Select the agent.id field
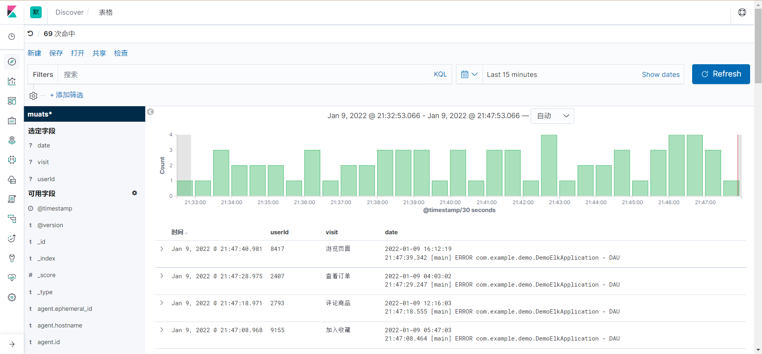Image resolution: width=762 pixels, height=354 pixels. [49, 342]
